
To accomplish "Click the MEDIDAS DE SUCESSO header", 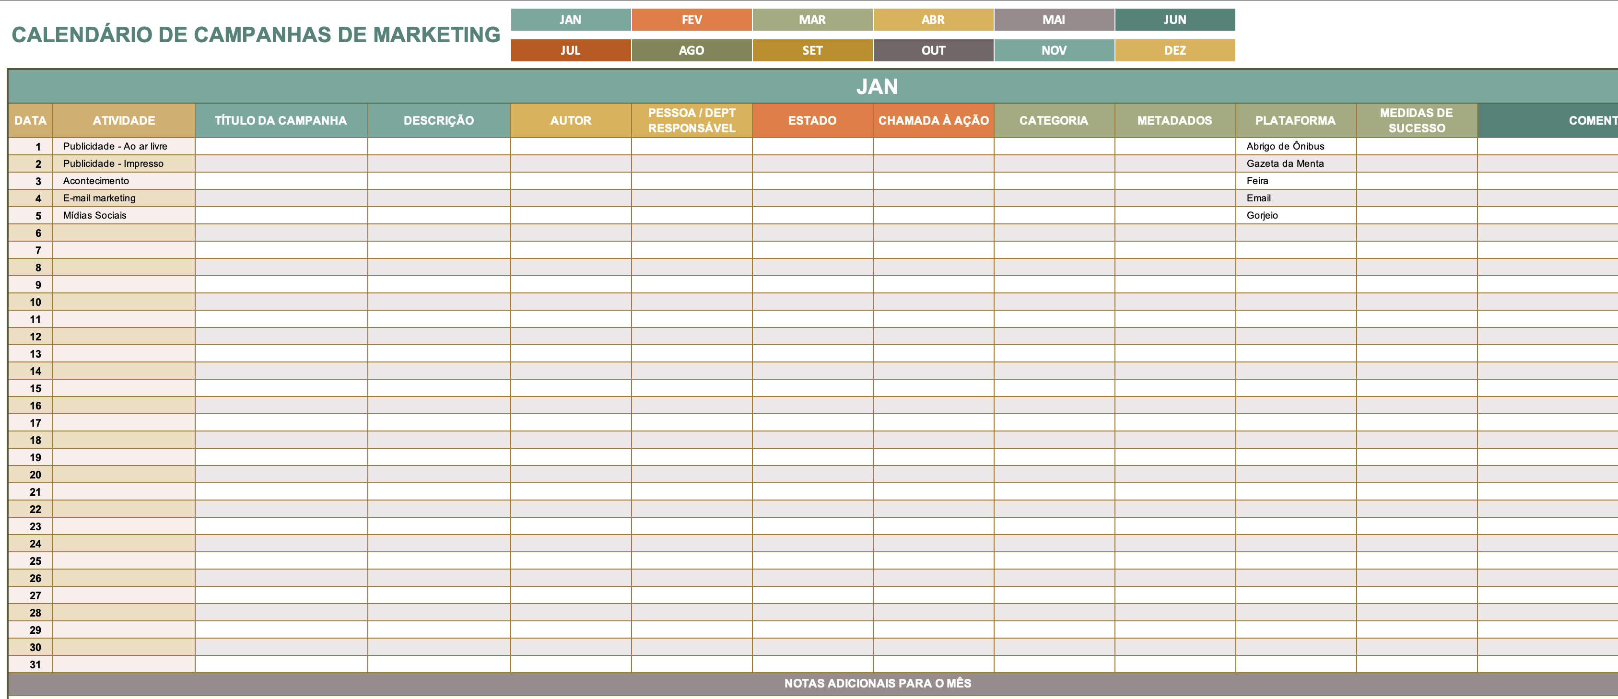I will [x=1417, y=121].
